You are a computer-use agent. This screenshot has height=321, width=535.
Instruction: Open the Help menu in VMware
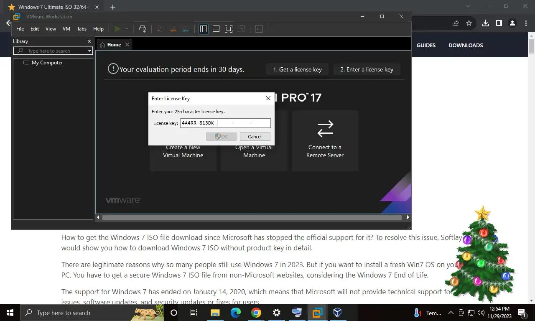(x=98, y=29)
